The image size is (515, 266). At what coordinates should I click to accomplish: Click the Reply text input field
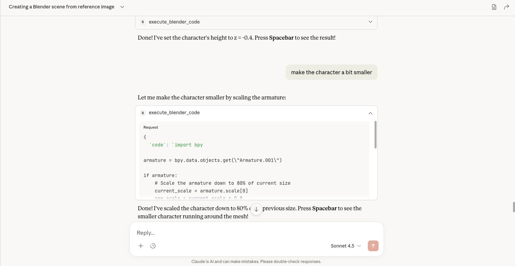pyautogui.click(x=256, y=233)
